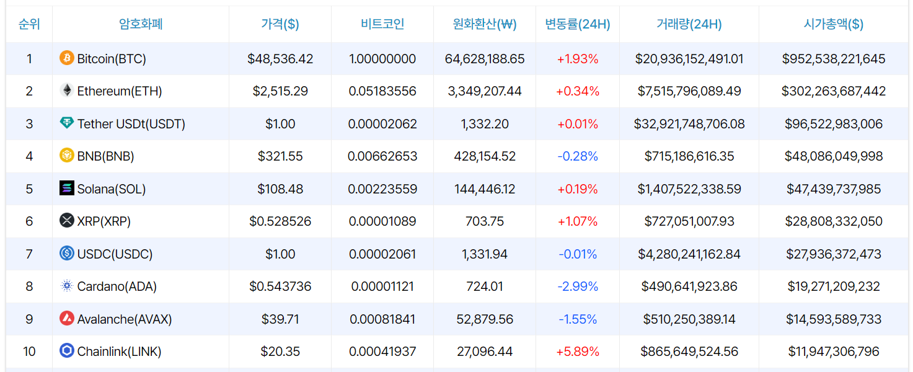Screen dimensions: 913x372
Task: Click the market cap $11,947,306,796
Action: click(834, 352)
